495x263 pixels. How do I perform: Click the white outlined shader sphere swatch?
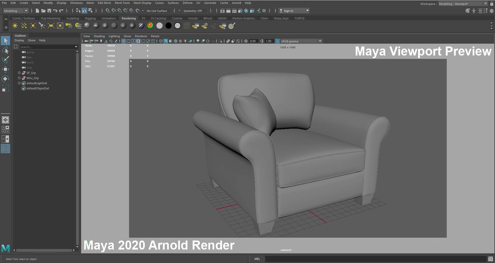coord(178,26)
